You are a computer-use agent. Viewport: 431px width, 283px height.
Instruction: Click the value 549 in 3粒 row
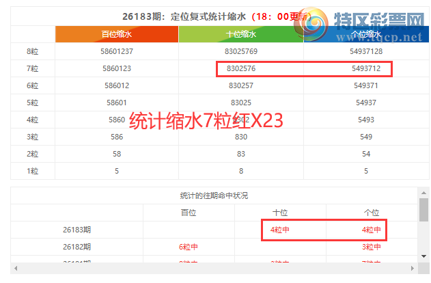366,137
